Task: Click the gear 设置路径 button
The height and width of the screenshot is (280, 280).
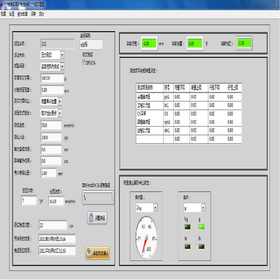Action: [x=97, y=218]
